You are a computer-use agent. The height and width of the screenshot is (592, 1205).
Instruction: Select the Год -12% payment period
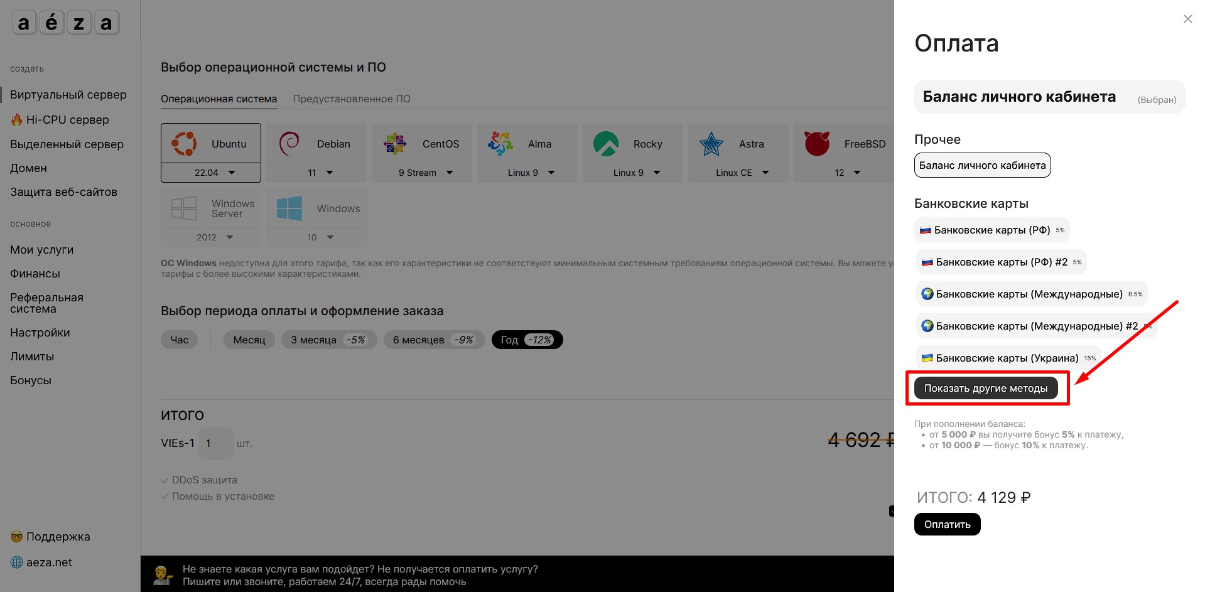click(x=527, y=340)
